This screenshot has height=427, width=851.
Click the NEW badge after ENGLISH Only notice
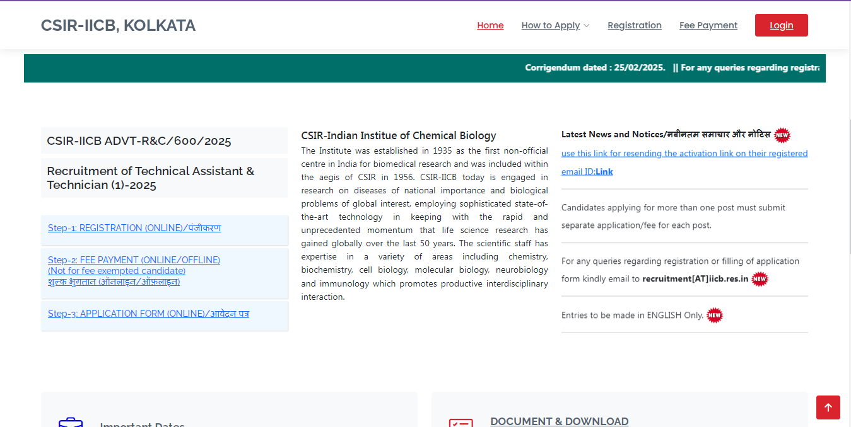tap(714, 316)
